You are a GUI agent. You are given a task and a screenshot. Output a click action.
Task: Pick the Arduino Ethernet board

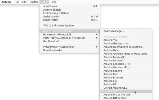pos(126,78)
